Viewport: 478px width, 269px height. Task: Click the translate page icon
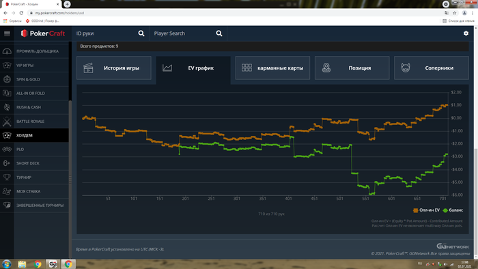(447, 13)
